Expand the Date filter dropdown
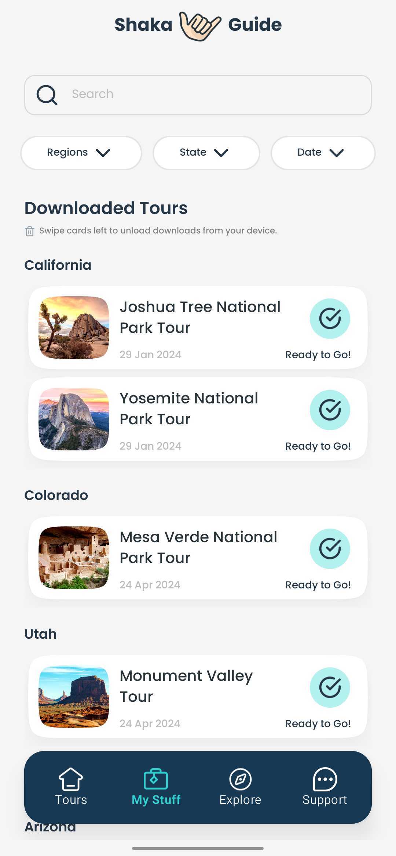Screen dimensions: 396x856 click(x=323, y=153)
